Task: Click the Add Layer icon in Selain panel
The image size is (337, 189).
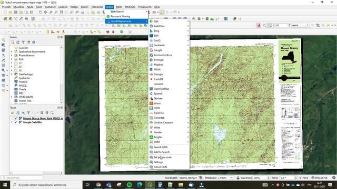Action: pyautogui.click(x=13, y=42)
